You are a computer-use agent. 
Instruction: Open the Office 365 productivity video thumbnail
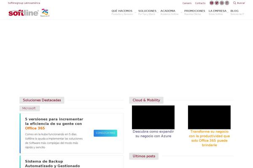pos(209,117)
